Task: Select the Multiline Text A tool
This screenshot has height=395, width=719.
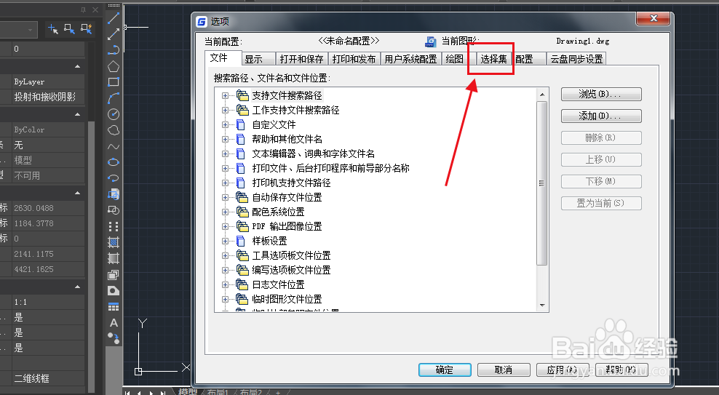Action: click(114, 322)
